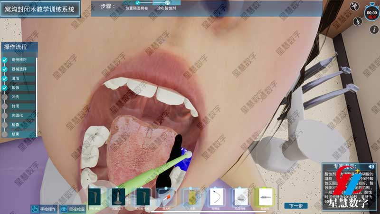This screenshot has width=380, height=214.
Task: Select the etchant syringe, last tray tool
Action: (x=265, y=196)
